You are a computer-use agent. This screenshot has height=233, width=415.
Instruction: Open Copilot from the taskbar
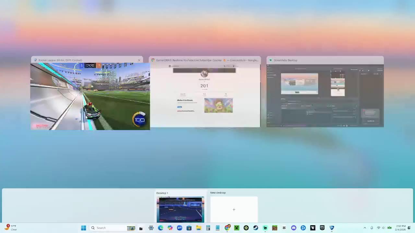click(170, 228)
